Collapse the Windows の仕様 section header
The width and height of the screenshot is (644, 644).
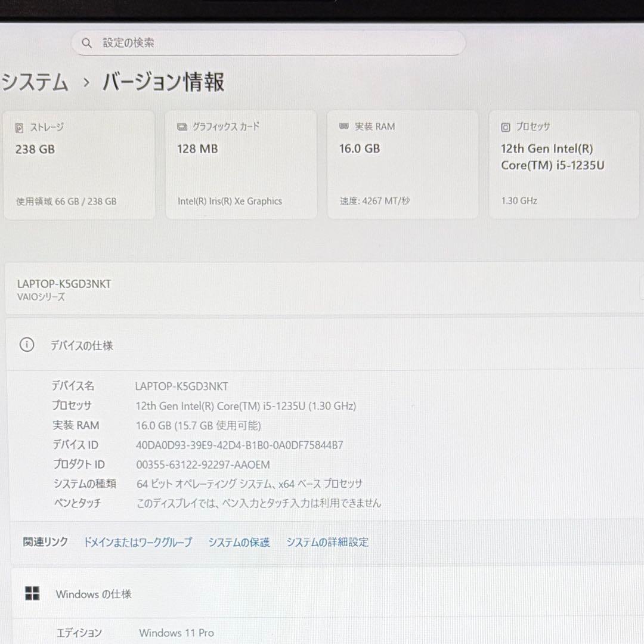click(x=328, y=593)
